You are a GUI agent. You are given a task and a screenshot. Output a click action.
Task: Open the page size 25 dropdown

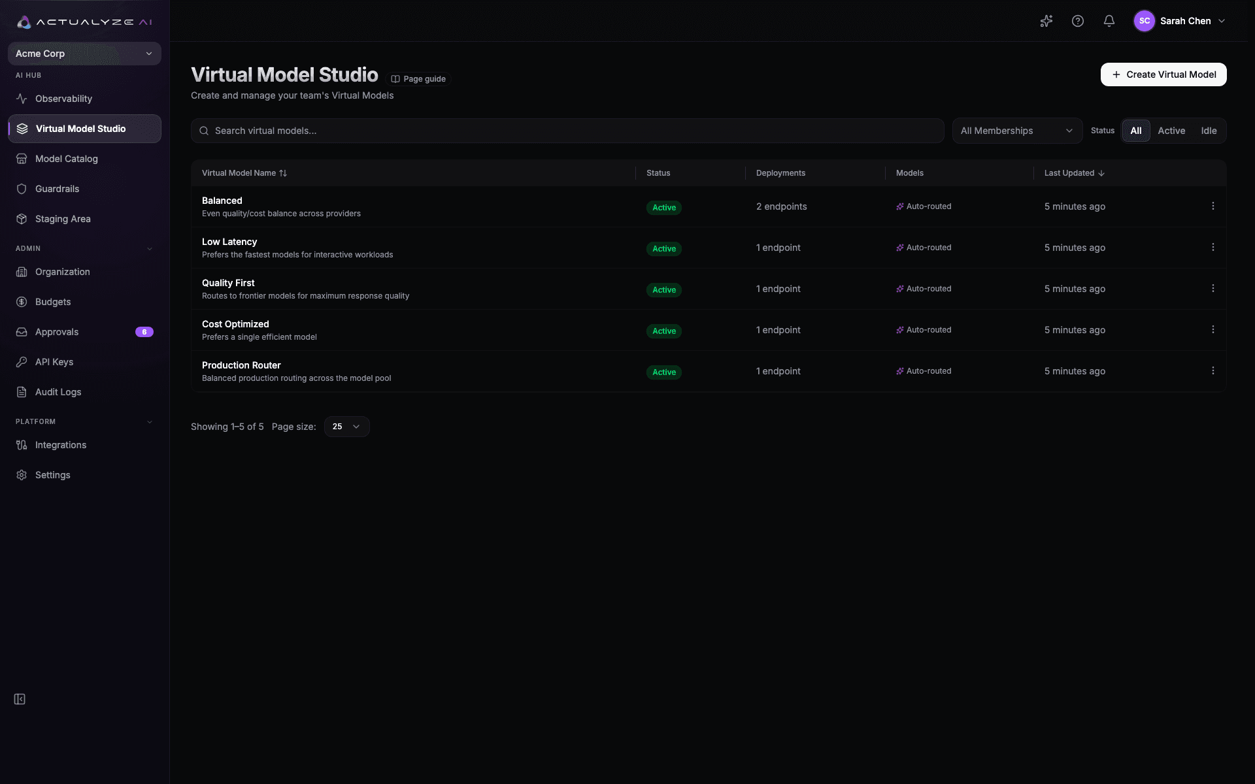coord(346,427)
